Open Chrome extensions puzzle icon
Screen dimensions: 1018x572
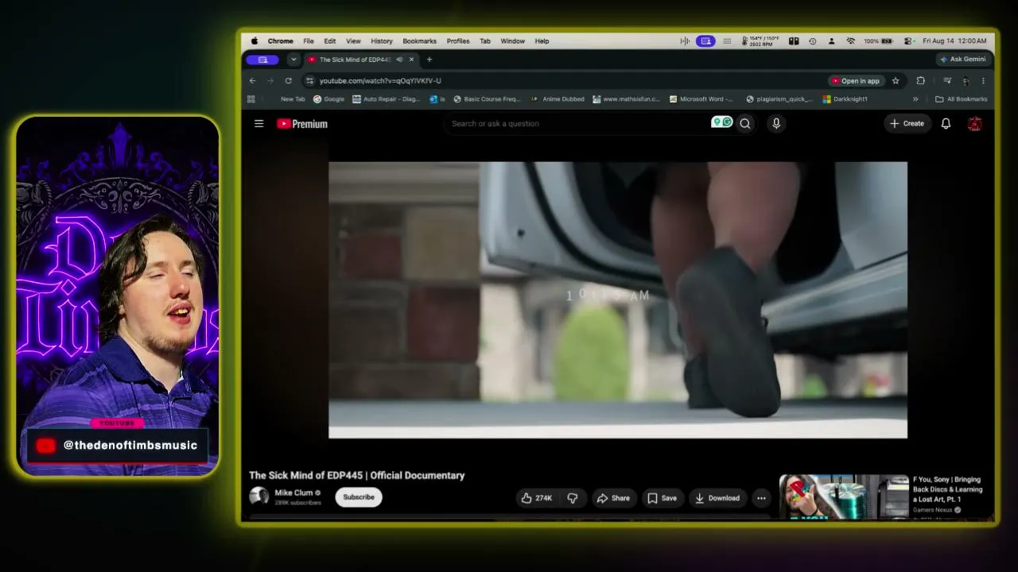[920, 80]
